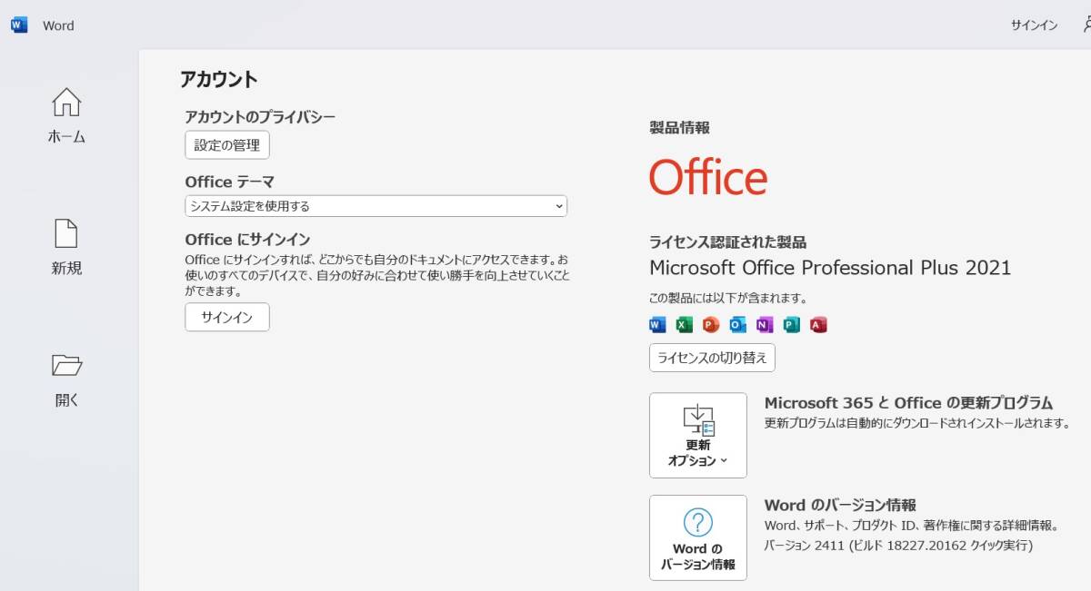
Task: Click the account person icon at top right
Action: pos(1086,25)
